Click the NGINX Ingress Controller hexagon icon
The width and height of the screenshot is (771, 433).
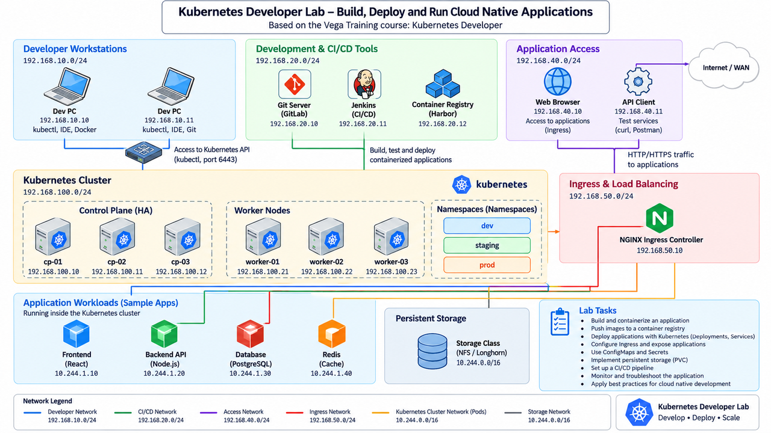(x=660, y=218)
